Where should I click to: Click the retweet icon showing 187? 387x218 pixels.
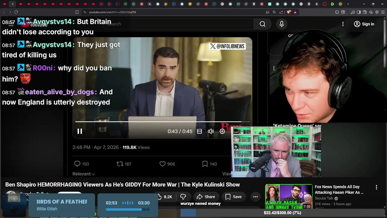120,164
